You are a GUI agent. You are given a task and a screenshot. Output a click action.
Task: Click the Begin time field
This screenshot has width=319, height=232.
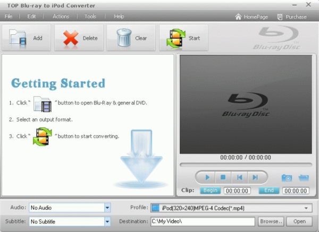click(x=237, y=191)
